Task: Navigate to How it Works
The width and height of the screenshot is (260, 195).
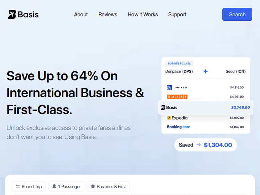Action: pos(143,15)
